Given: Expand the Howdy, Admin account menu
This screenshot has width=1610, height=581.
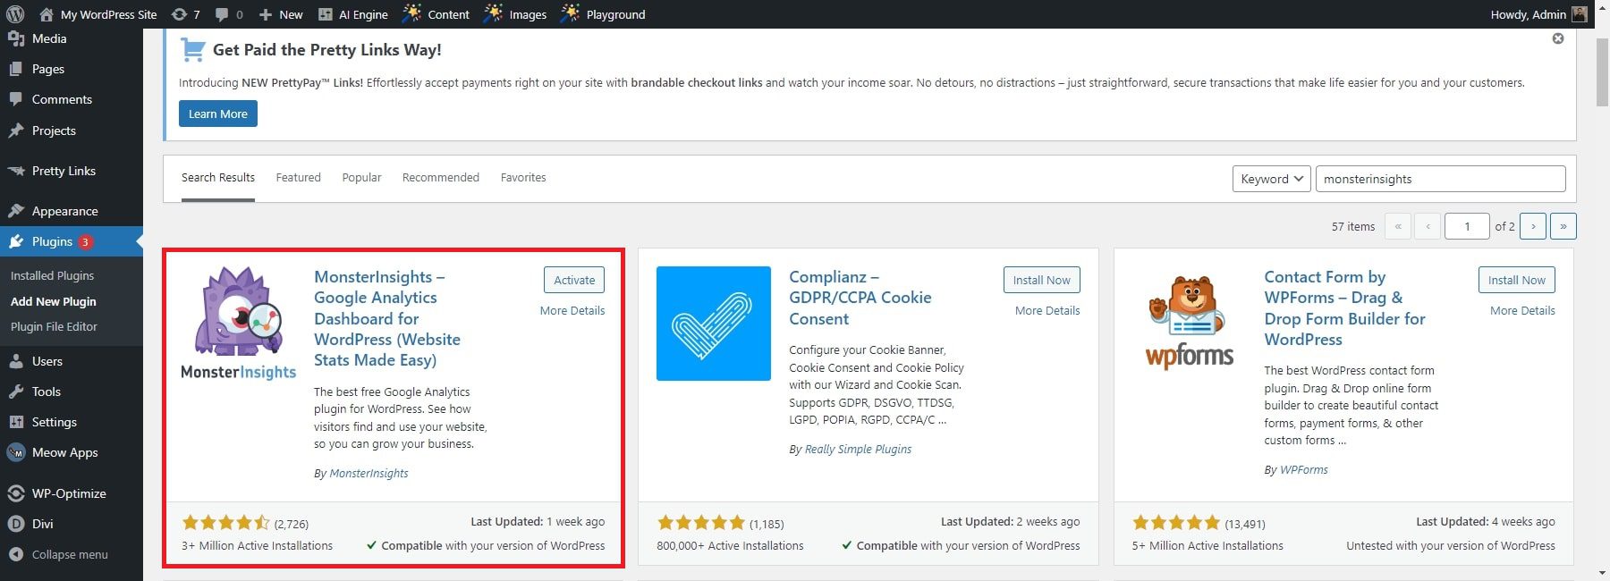Looking at the screenshot, I should point(1538,14).
